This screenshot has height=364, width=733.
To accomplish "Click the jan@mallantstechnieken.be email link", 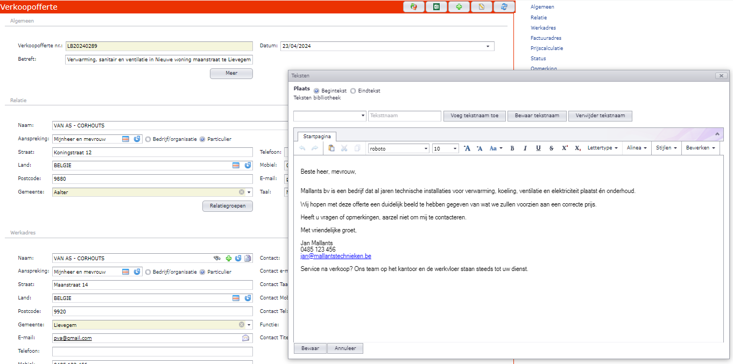I will [x=336, y=256].
